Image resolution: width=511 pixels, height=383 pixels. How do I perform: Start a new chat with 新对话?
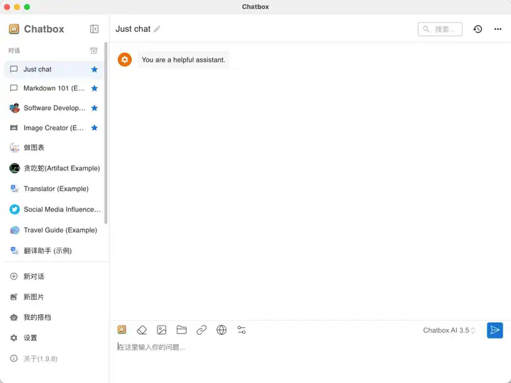[54, 277]
